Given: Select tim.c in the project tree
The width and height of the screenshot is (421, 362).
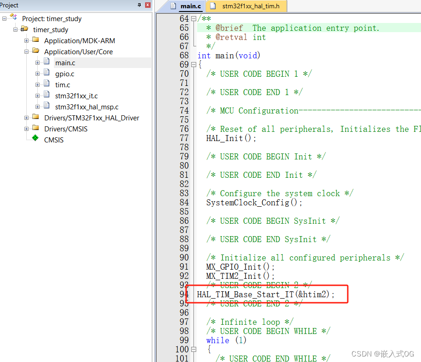Looking at the screenshot, I should 63,85.
